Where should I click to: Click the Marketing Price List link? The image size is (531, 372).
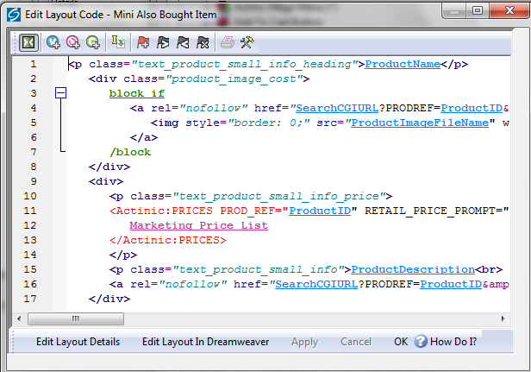click(x=198, y=225)
